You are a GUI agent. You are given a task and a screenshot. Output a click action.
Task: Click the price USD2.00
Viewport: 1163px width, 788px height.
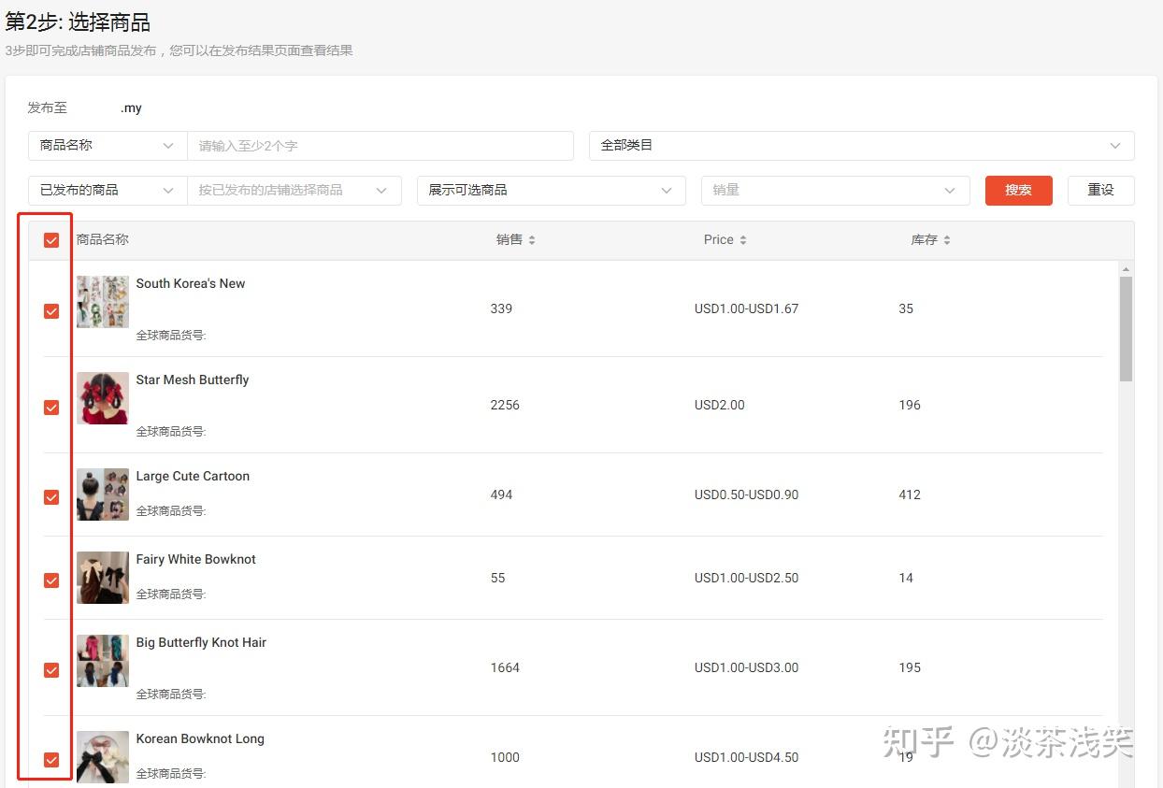[720, 406]
